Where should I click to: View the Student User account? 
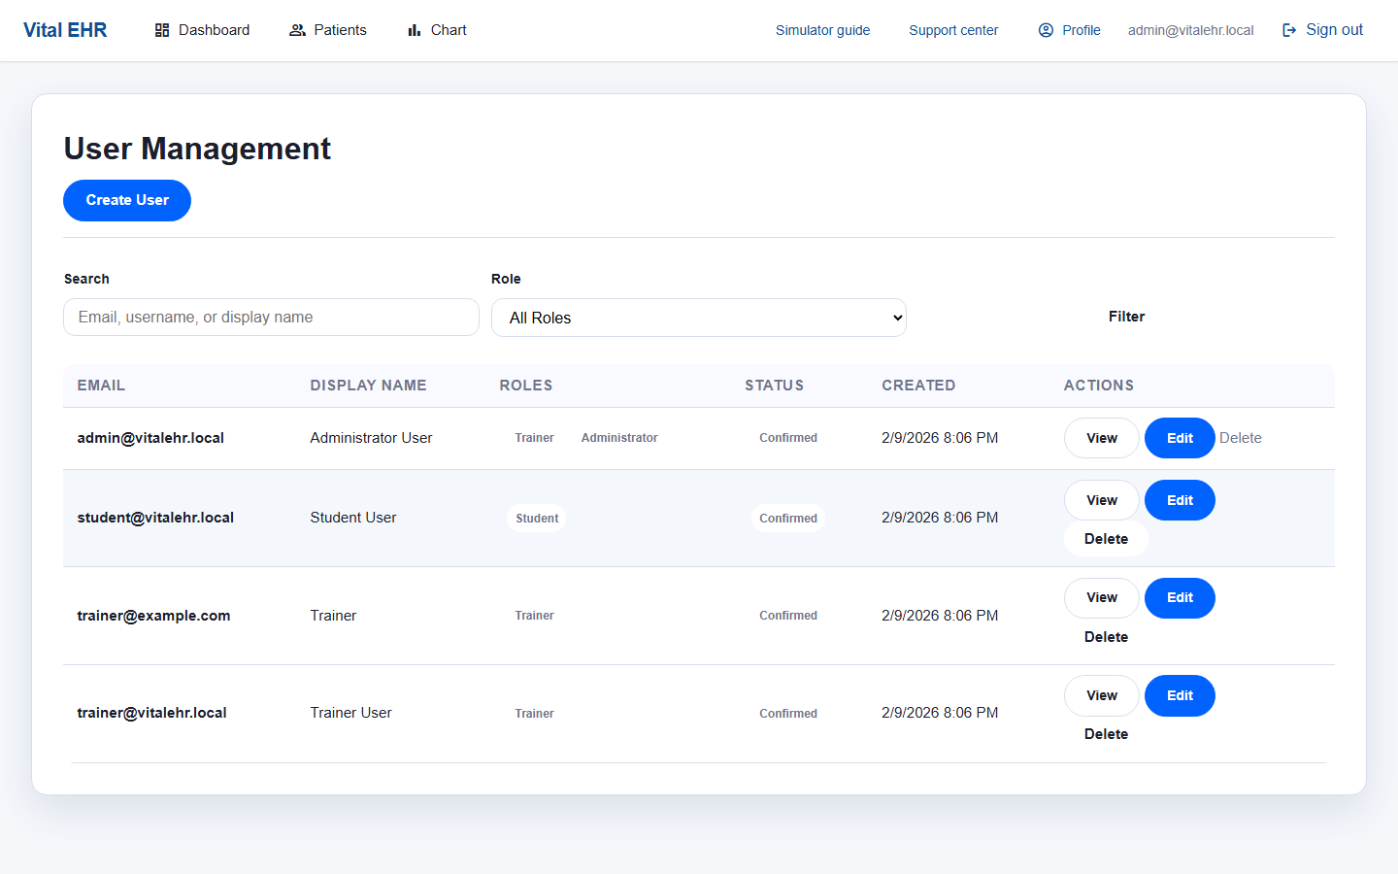(x=1101, y=500)
